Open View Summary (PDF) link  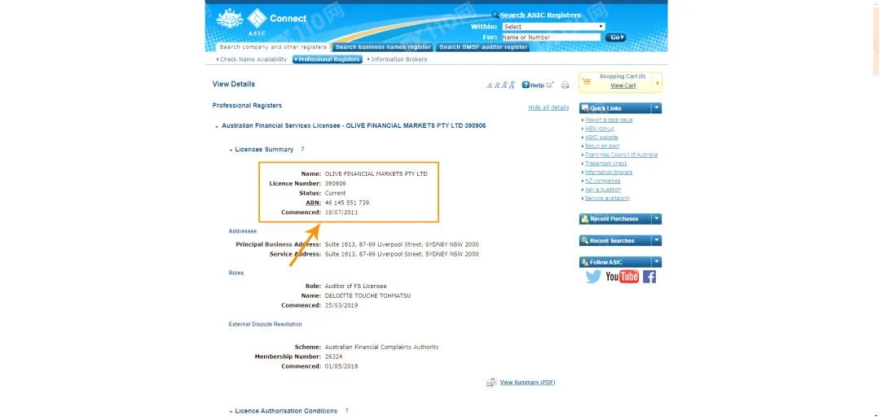coord(527,383)
